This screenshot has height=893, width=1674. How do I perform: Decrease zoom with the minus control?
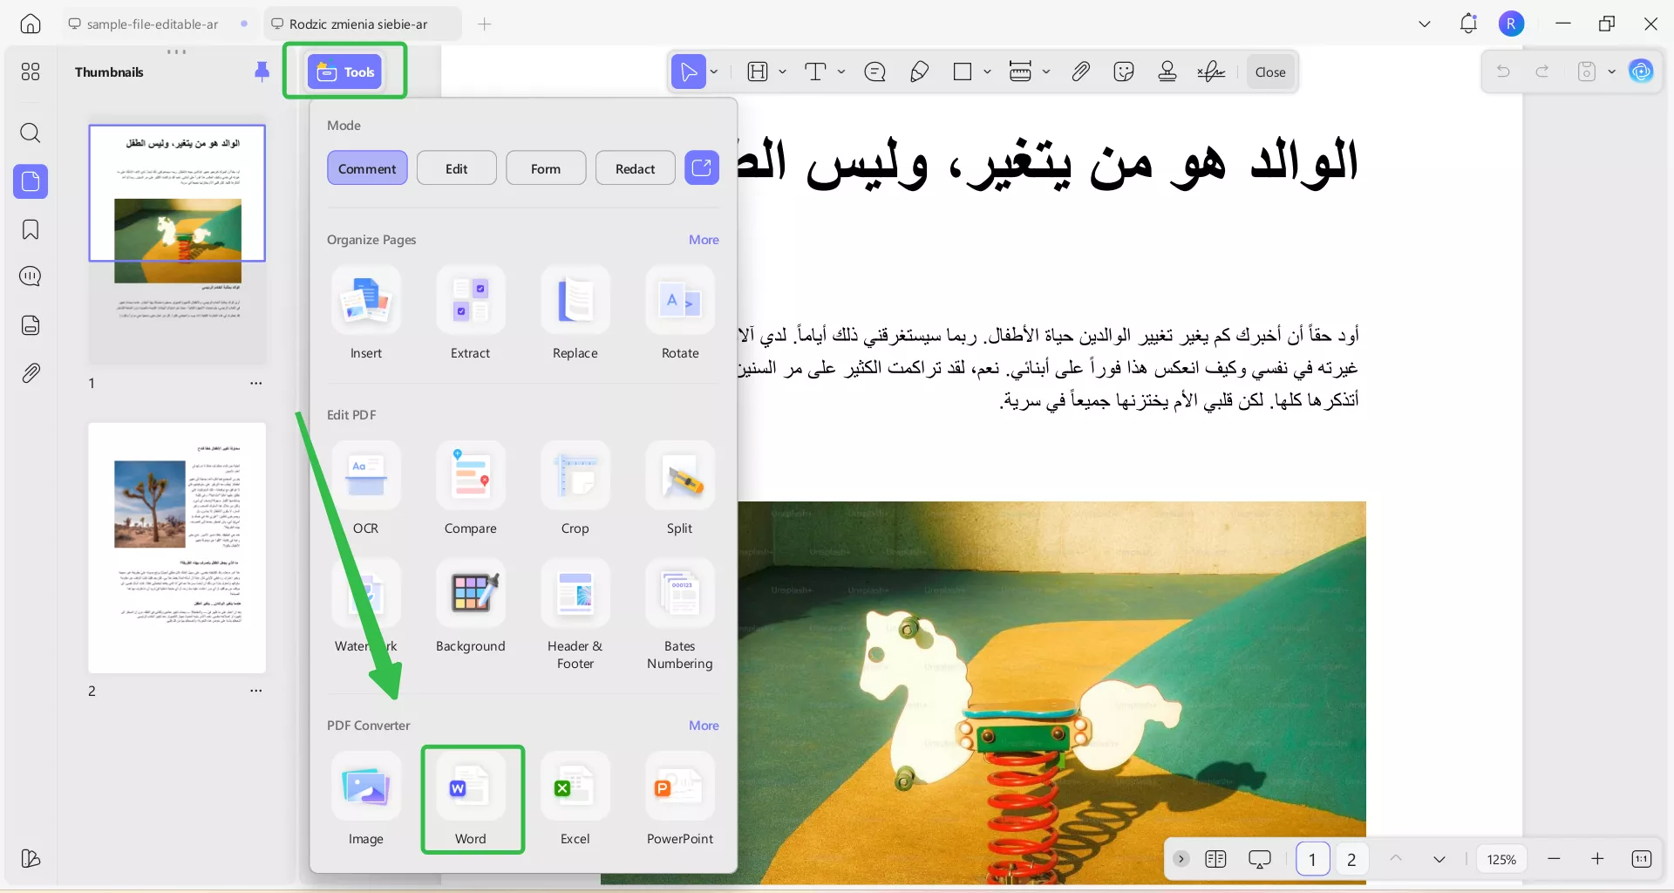[x=1554, y=859]
